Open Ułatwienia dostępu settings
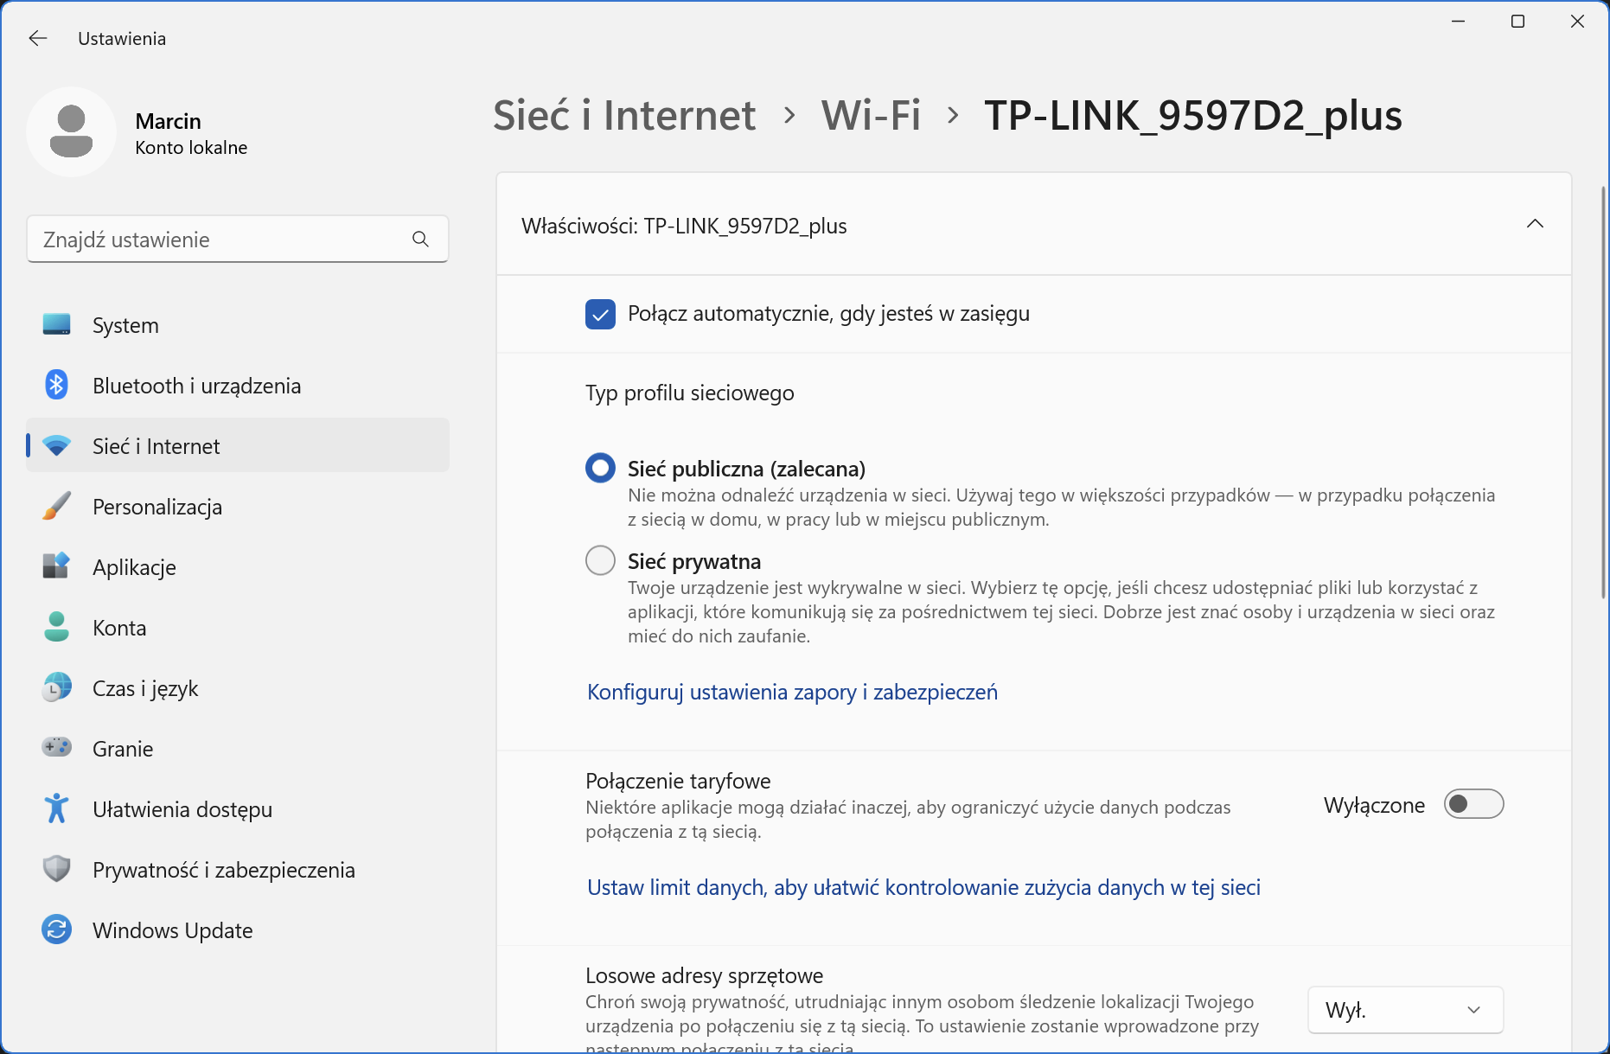1610x1054 pixels. click(x=238, y=809)
